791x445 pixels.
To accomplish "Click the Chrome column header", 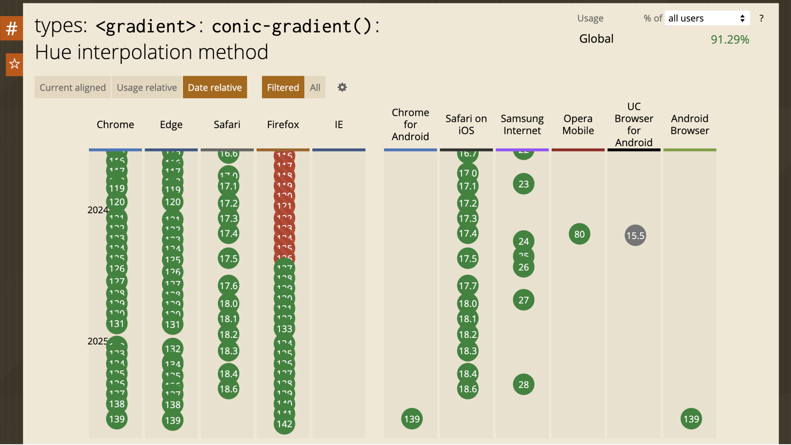I will point(115,124).
